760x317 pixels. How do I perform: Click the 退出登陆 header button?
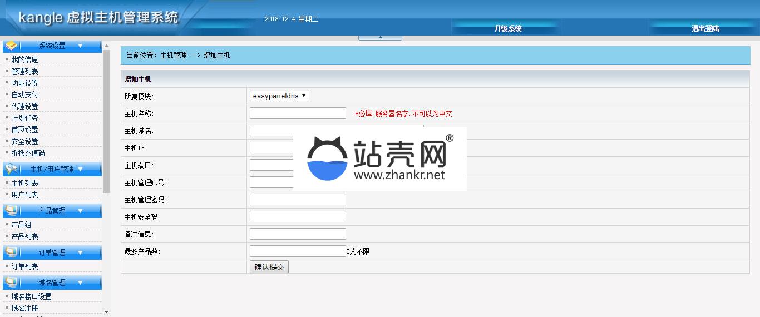[705, 28]
